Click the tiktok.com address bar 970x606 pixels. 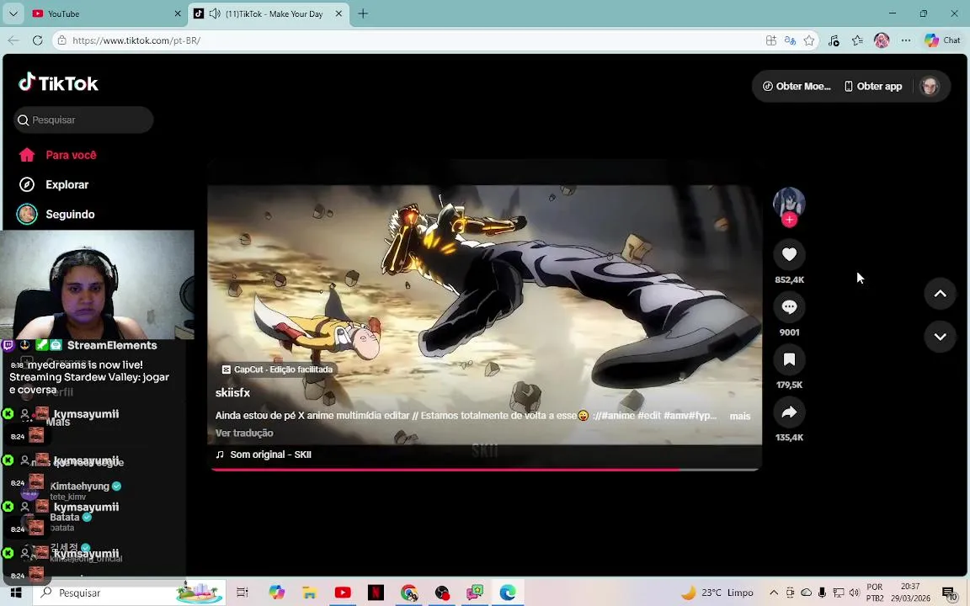pos(408,40)
